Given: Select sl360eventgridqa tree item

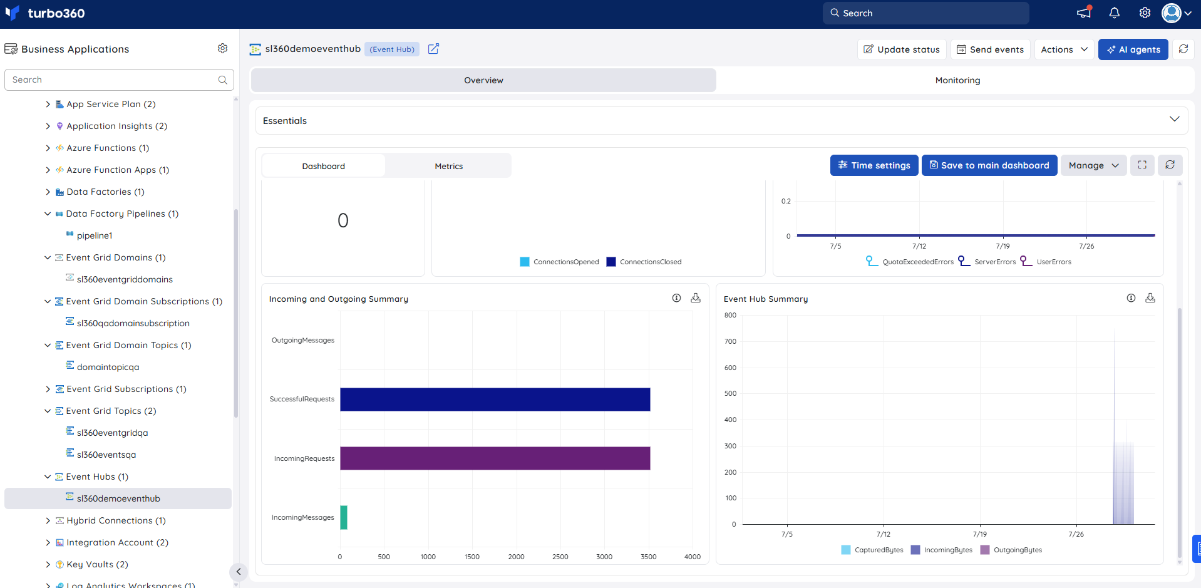Looking at the screenshot, I should [x=112, y=433].
